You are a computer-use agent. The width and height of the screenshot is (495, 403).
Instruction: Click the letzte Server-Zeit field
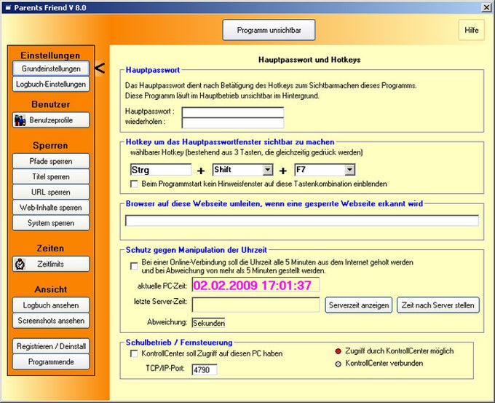click(x=256, y=305)
